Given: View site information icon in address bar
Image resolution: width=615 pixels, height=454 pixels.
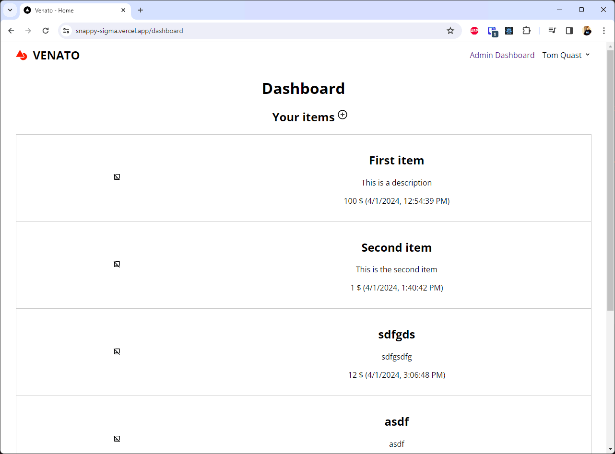Looking at the screenshot, I should point(67,31).
